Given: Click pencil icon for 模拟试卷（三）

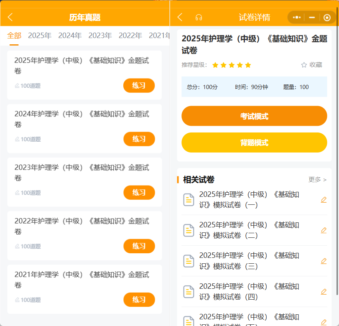Looking at the screenshot, I should [324, 261].
